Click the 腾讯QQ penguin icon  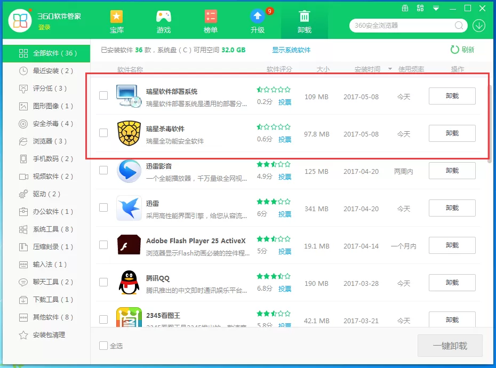tap(129, 282)
